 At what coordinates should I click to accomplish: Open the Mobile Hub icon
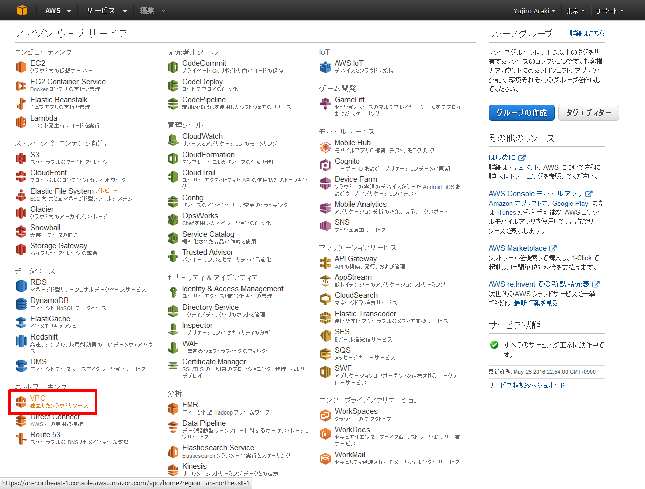pyautogui.click(x=326, y=146)
